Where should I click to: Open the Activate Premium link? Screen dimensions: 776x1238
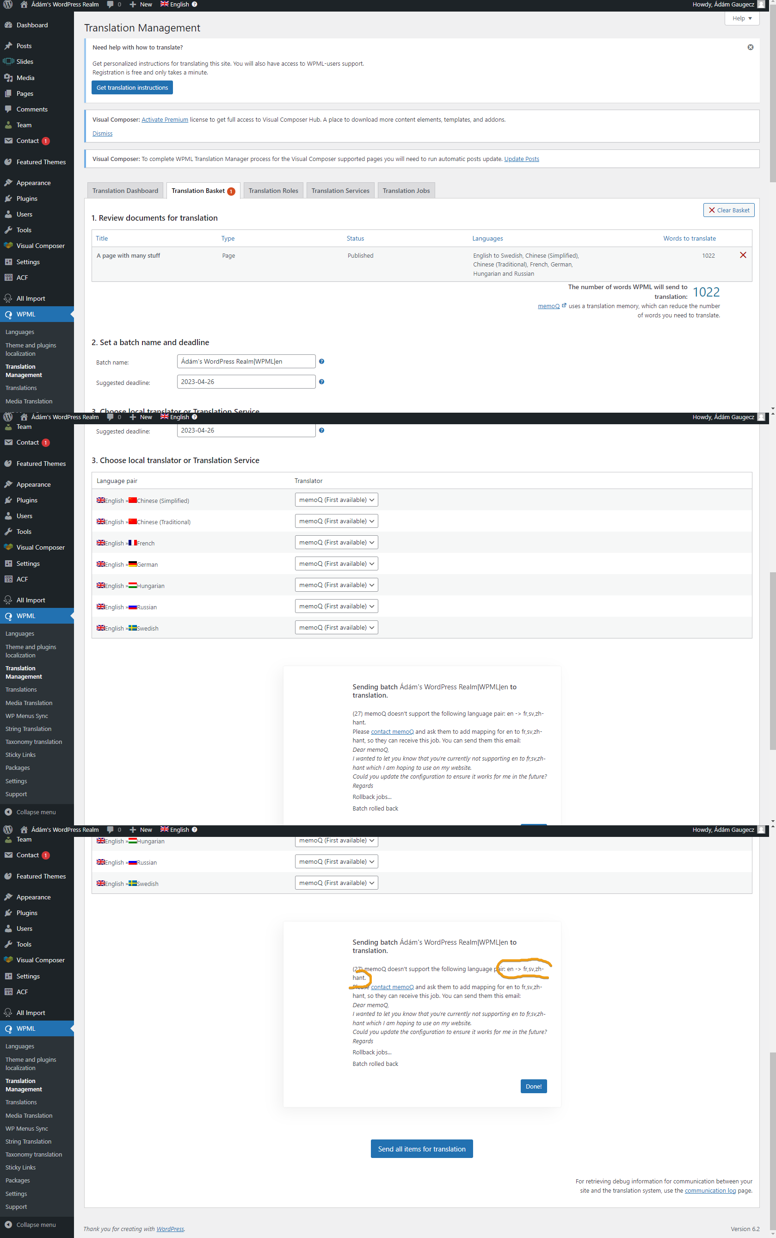click(x=165, y=120)
